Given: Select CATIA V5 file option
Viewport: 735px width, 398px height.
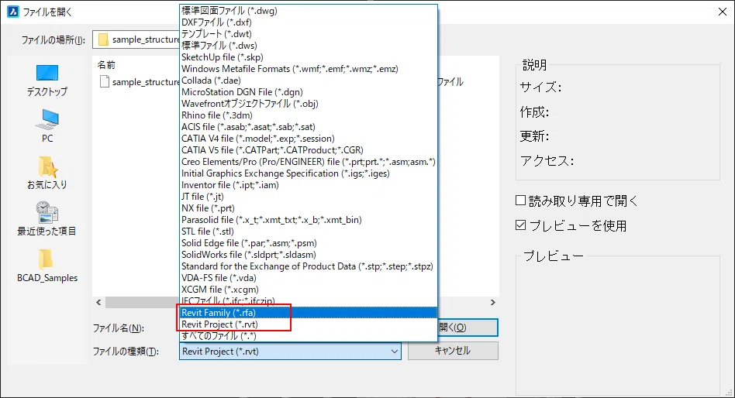Looking at the screenshot, I should pos(309,150).
